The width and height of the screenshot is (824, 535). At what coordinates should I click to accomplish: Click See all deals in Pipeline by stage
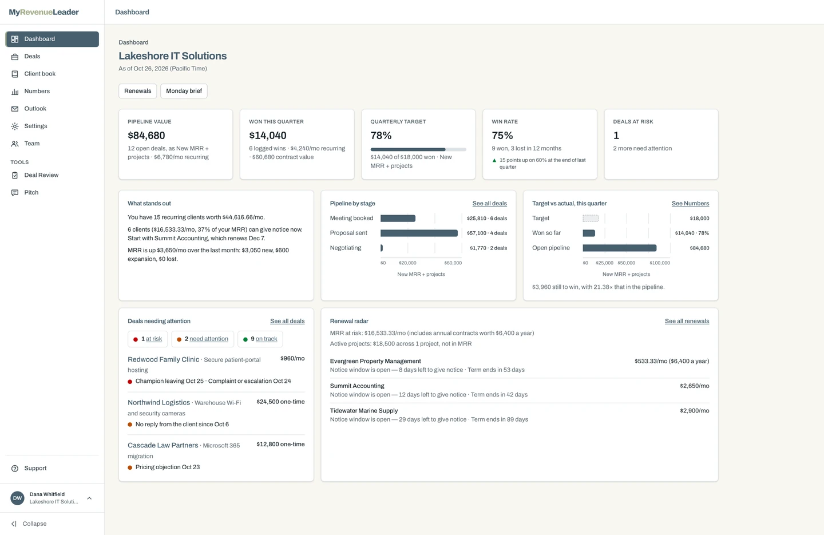pyautogui.click(x=490, y=204)
